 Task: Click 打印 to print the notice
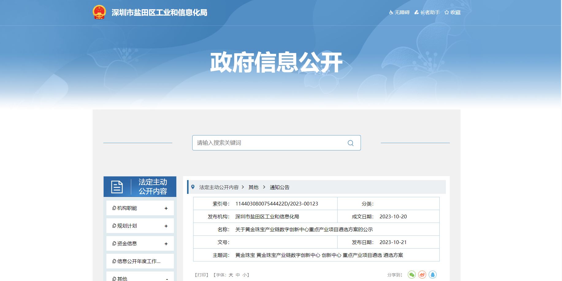click(x=201, y=275)
